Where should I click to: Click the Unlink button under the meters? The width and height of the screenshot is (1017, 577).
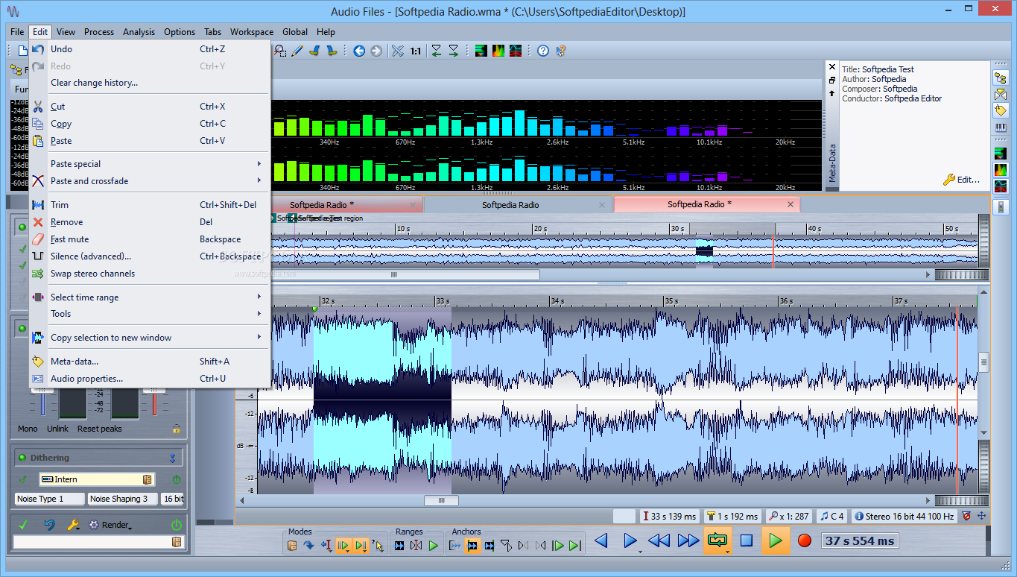(57, 429)
